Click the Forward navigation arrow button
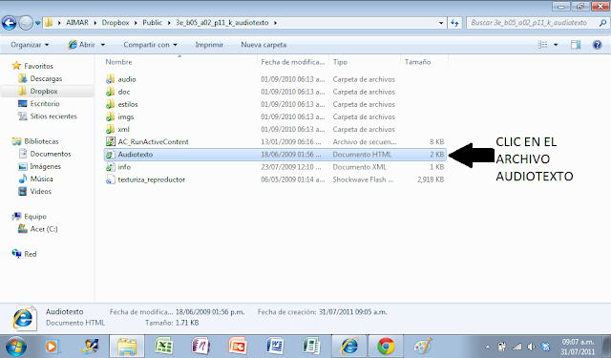Viewport: 611px width, 358px height. click(x=26, y=23)
